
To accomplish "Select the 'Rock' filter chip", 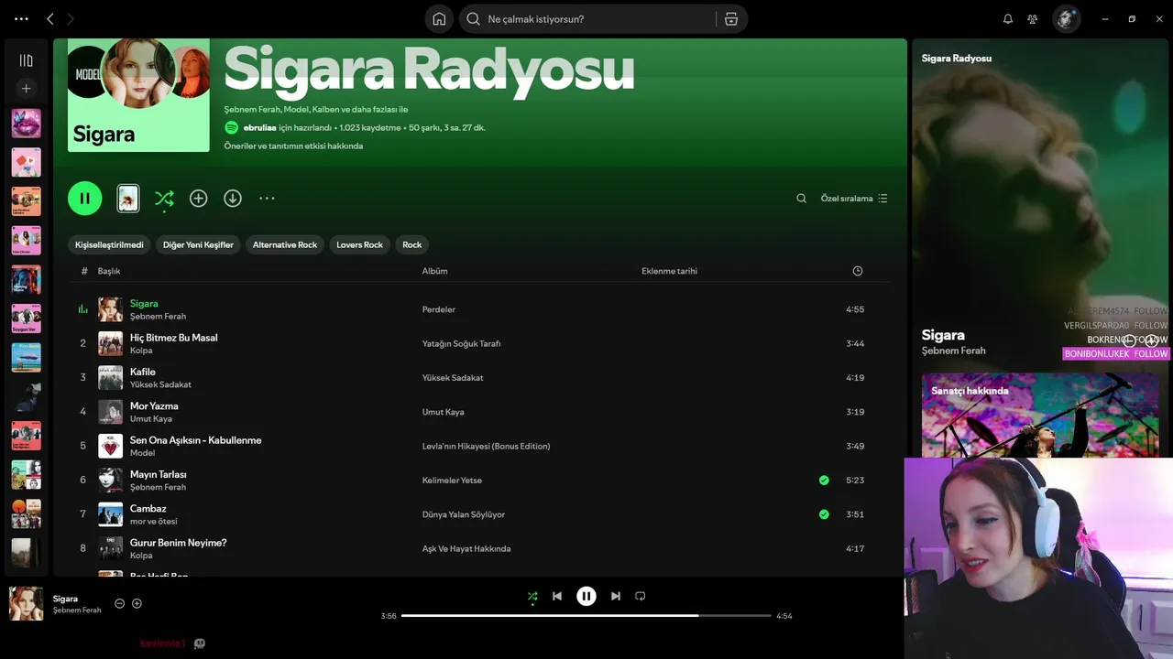I will point(412,244).
